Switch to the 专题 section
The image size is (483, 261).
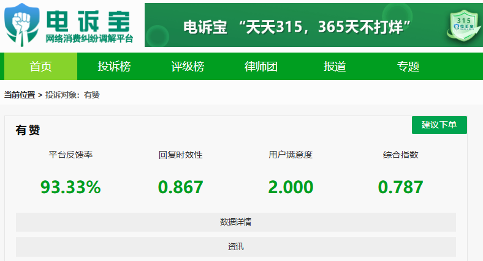pos(408,67)
